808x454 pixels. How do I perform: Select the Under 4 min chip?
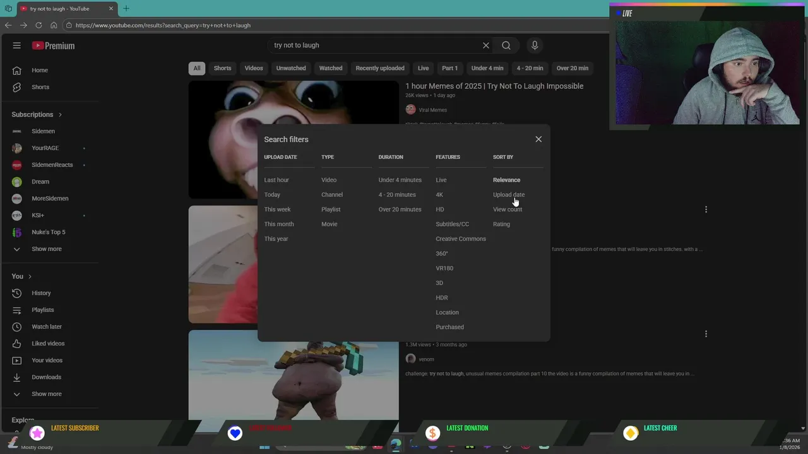point(487,68)
